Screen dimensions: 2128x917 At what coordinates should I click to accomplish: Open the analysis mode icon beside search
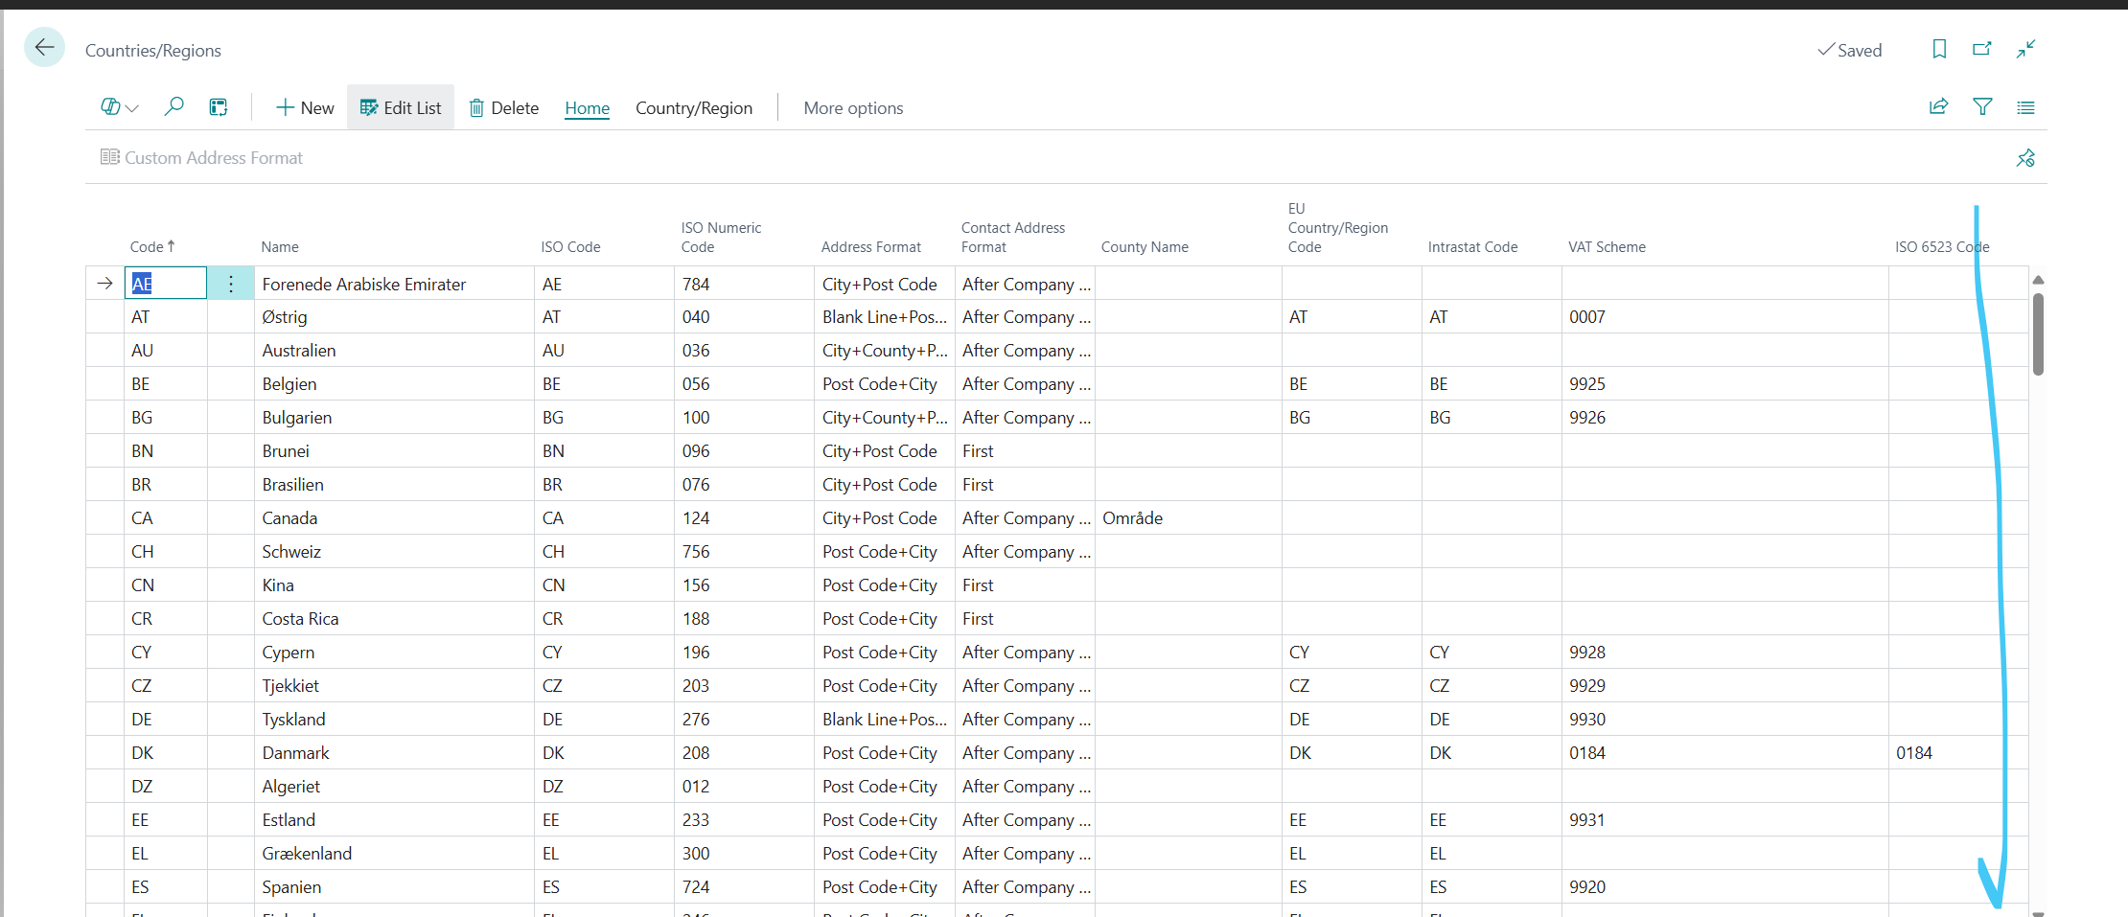click(219, 107)
